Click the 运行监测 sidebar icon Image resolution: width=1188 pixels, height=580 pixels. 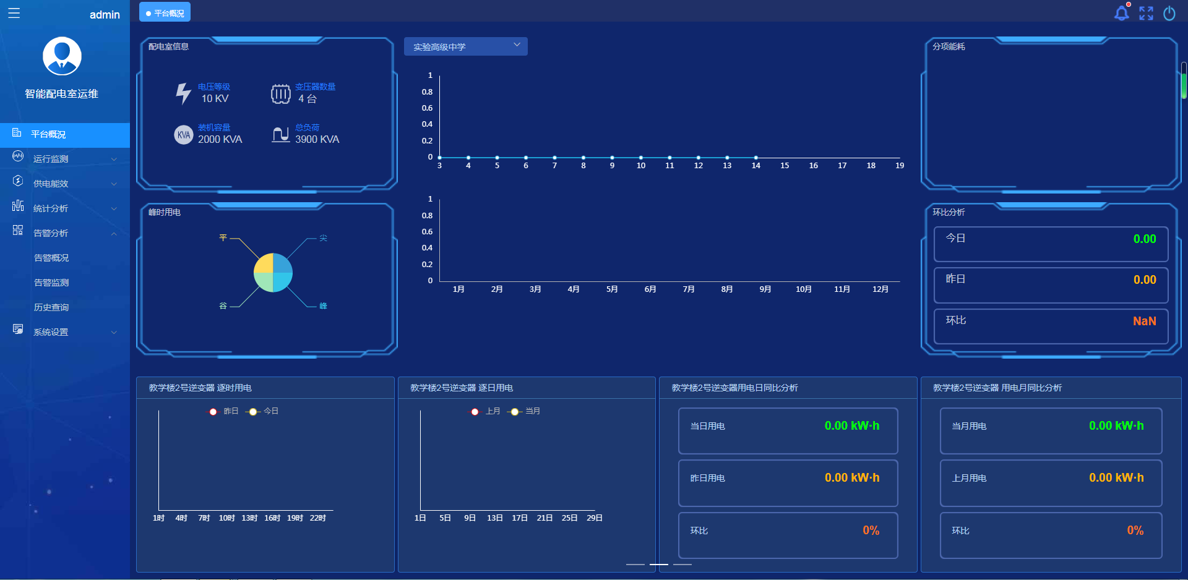18,156
